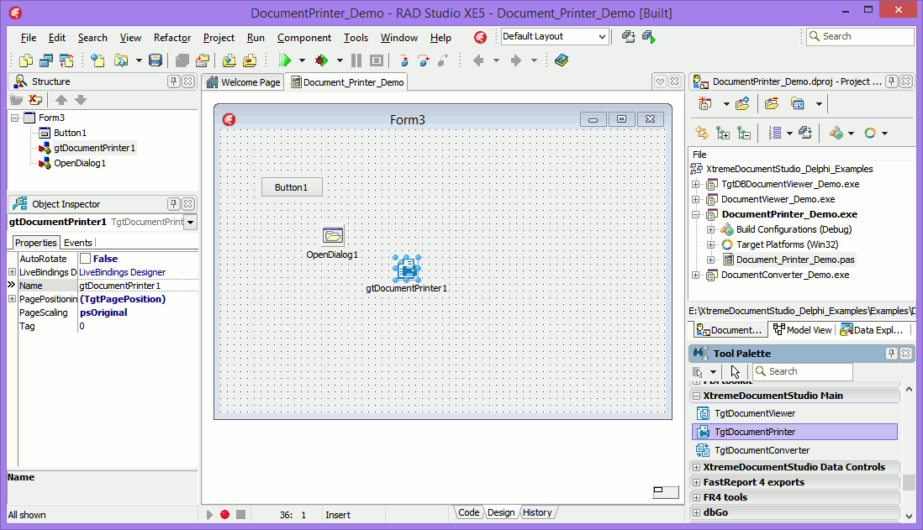This screenshot has height=530, width=923.
Task: Run the project with the green Run arrow
Action: [284, 60]
